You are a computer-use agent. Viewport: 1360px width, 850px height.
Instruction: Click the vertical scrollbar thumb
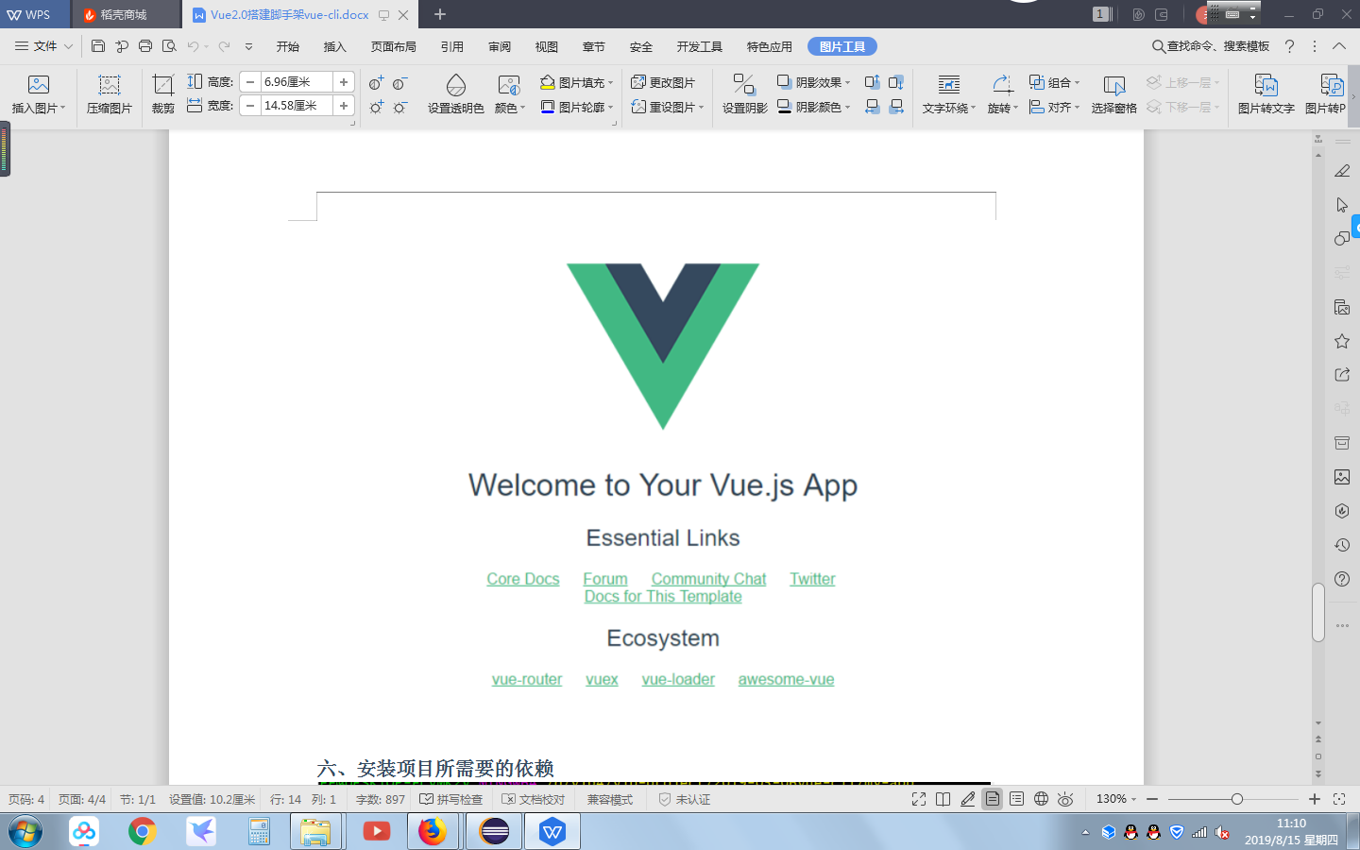coord(1318,613)
